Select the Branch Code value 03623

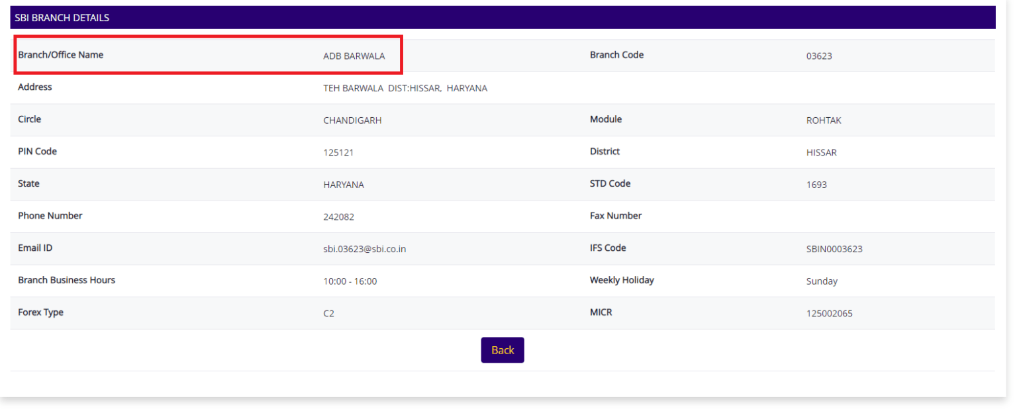tap(818, 56)
